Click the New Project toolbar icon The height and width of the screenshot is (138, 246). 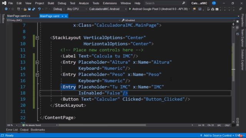[18, 9]
